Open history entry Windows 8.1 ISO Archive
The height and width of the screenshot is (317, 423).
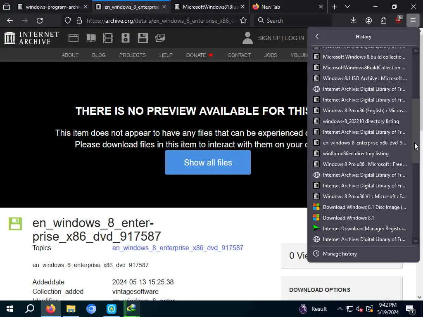point(363,78)
